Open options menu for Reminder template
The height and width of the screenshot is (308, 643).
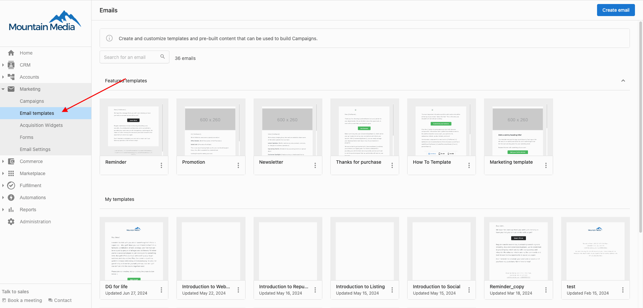coord(161,165)
